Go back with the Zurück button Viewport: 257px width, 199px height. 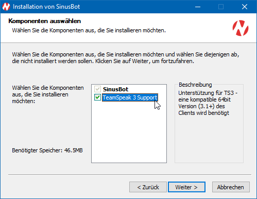tap(148, 187)
